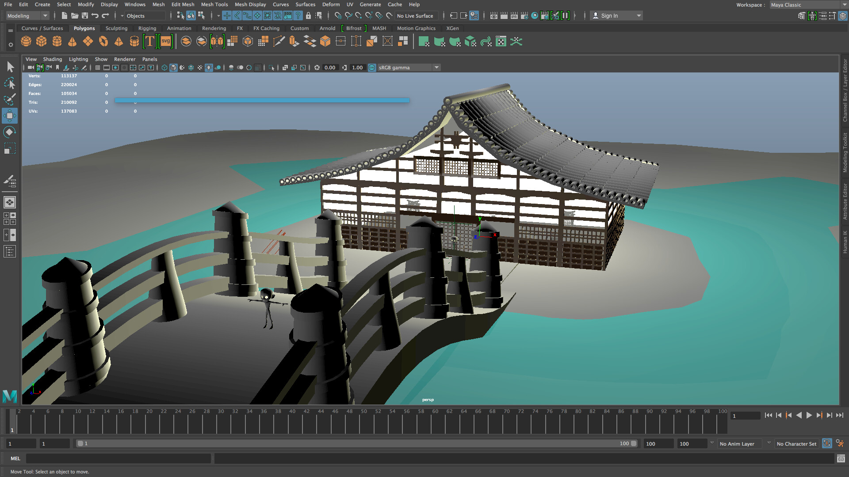Screen dimensions: 849x477
Task: Open the Mesh Tools menu
Action: (214, 4)
